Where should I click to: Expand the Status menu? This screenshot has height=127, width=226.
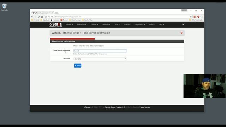point(127,24)
